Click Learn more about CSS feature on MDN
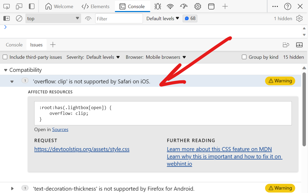308x193 pixels. pos(219,149)
